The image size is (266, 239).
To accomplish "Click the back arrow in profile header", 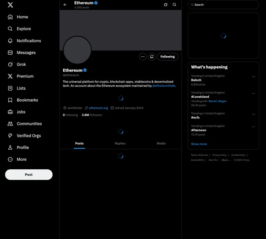I will (65, 5).
